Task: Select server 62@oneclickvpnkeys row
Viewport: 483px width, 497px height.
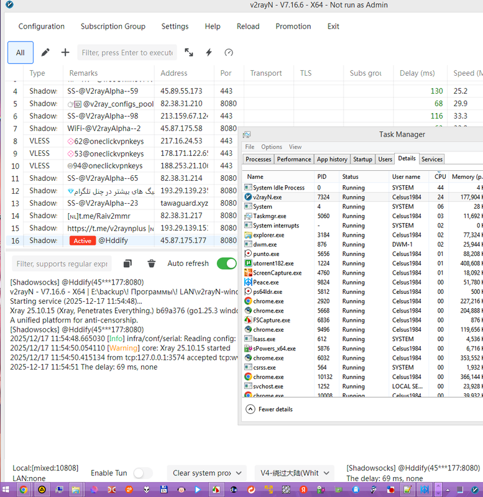Action: 122,141
